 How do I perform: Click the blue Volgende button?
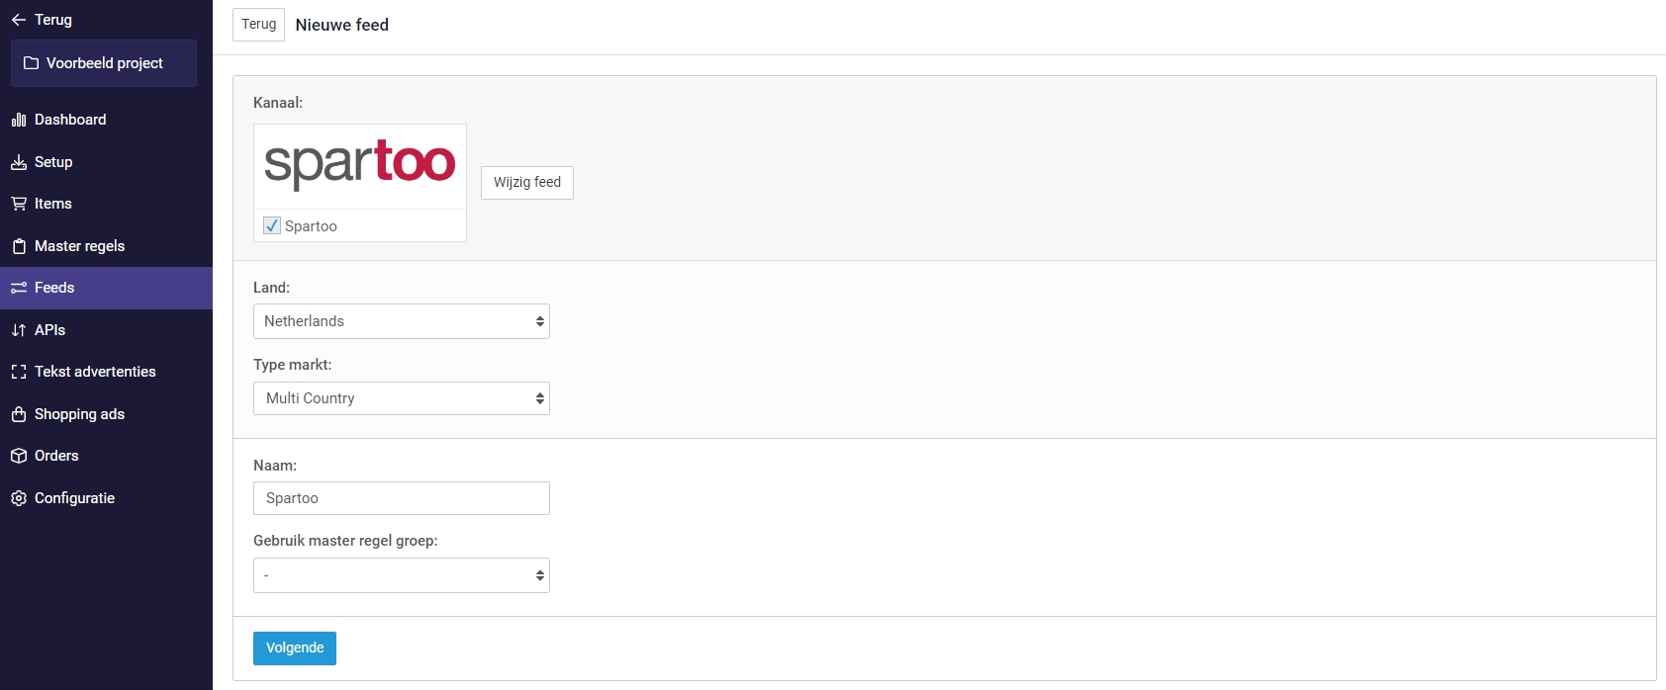pos(295,648)
